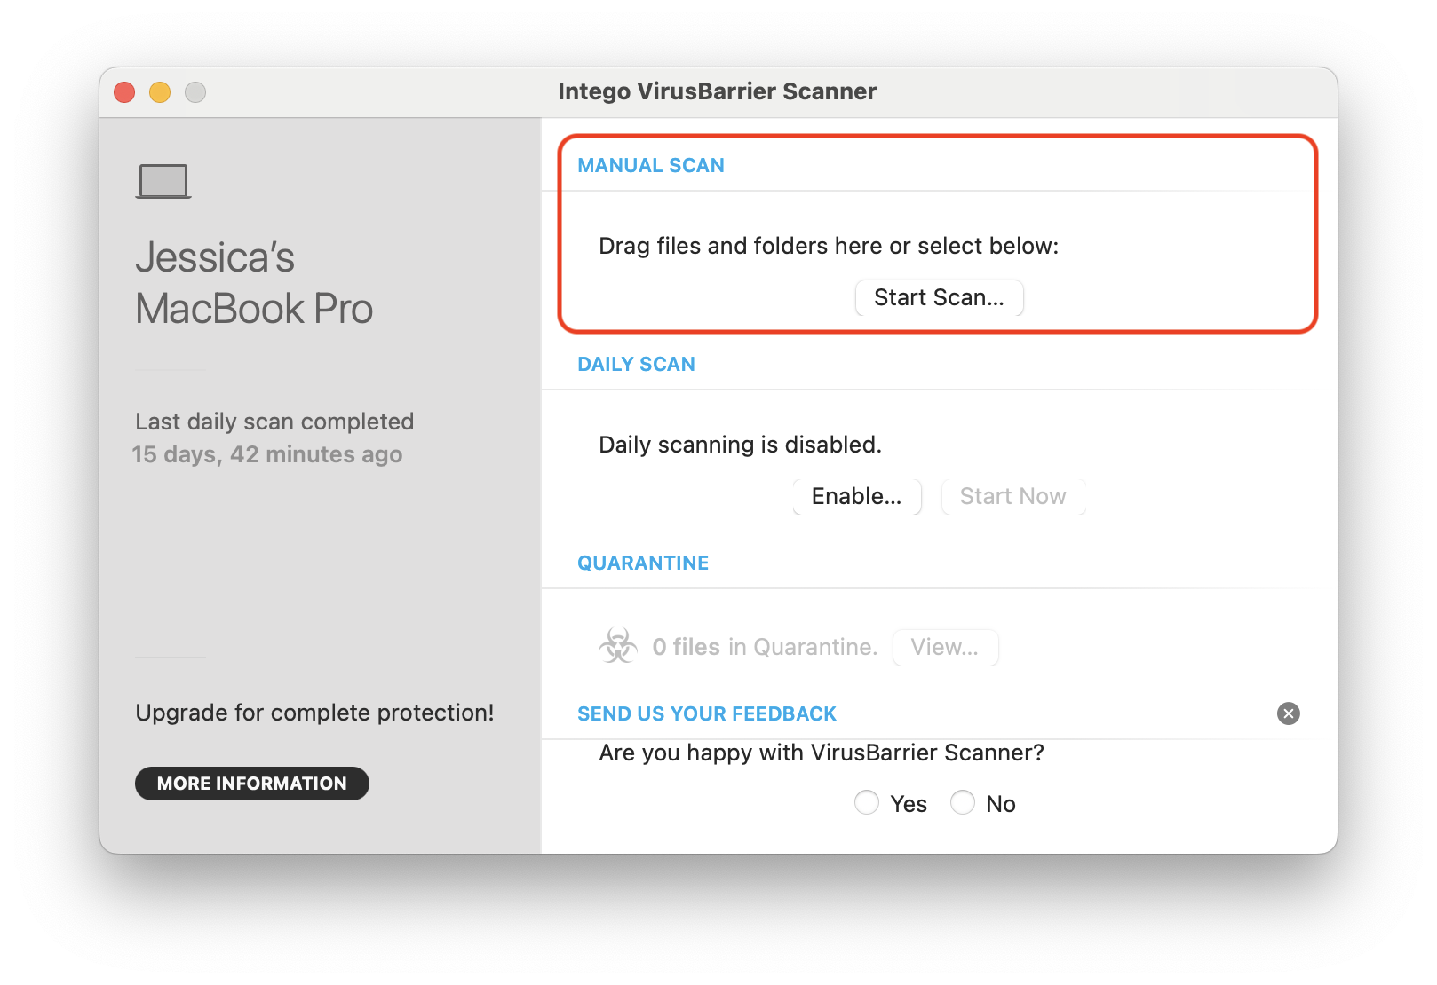Click the QUARANTINE section header

pyautogui.click(x=643, y=563)
